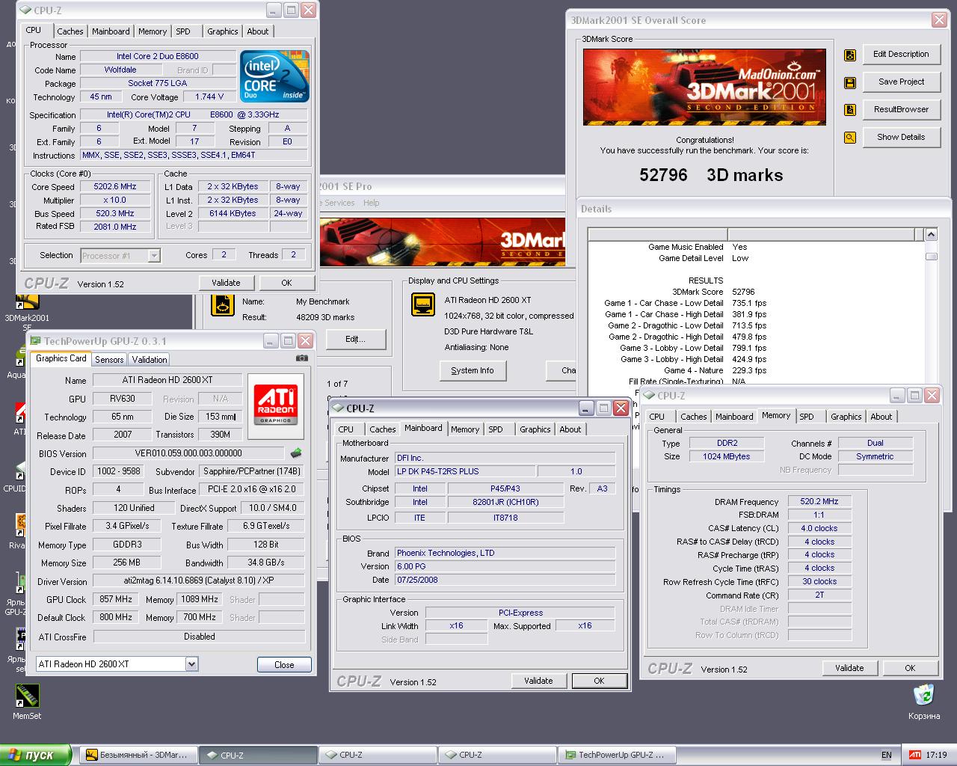Viewport: 957px width, 766px height.
Task: Open the Processor #1 selection dropdown in CPU-Z
Action: pos(120,256)
